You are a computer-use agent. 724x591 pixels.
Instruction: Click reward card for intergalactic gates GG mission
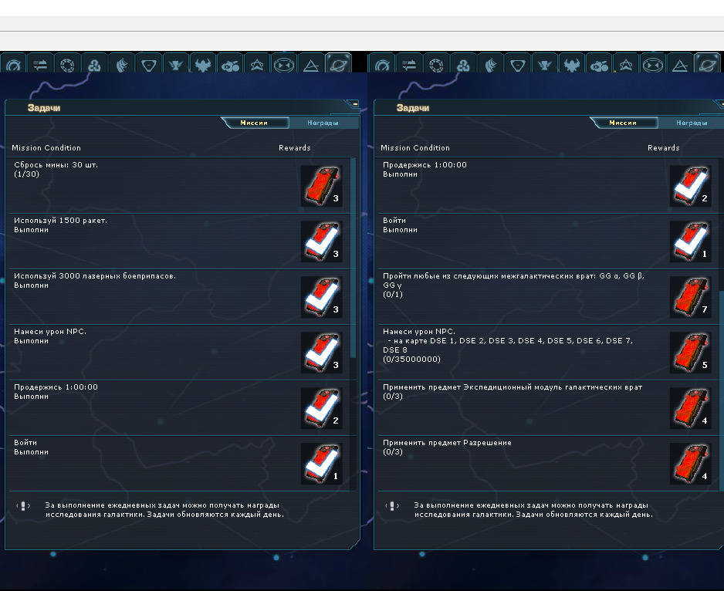tap(690, 297)
